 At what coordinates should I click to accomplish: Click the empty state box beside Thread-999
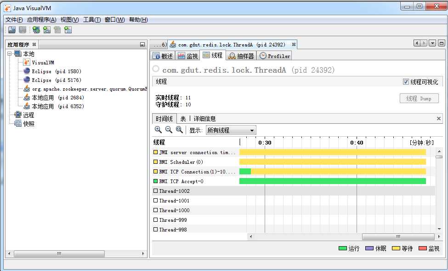155,220
